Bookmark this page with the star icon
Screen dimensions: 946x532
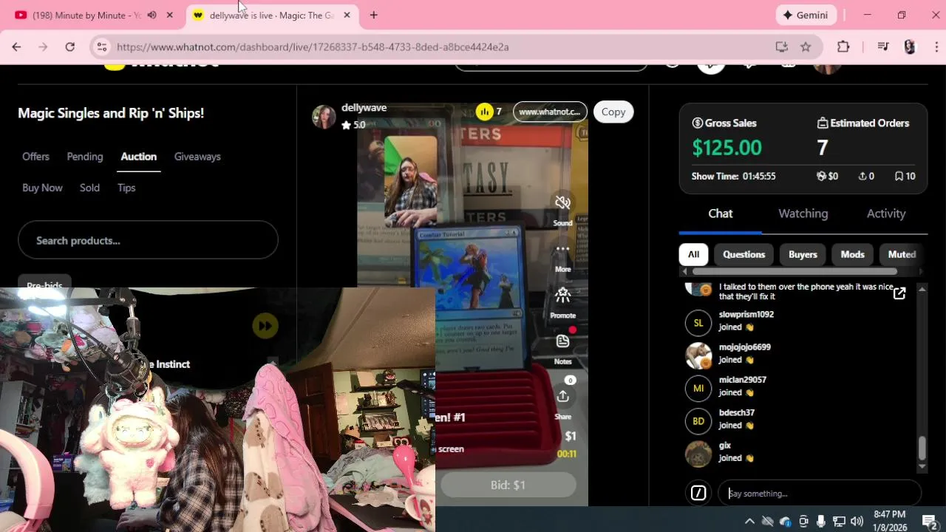[x=806, y=47]
